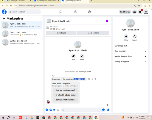
Task: Open the Ryan - 2 bed 2 bath conversation
Action: point(21,25)
